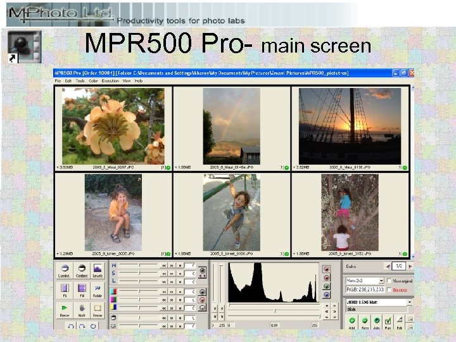Screen dimensions: 456x342
Task: Click the L slider reset square button
Action: click(x=180, y=282)
